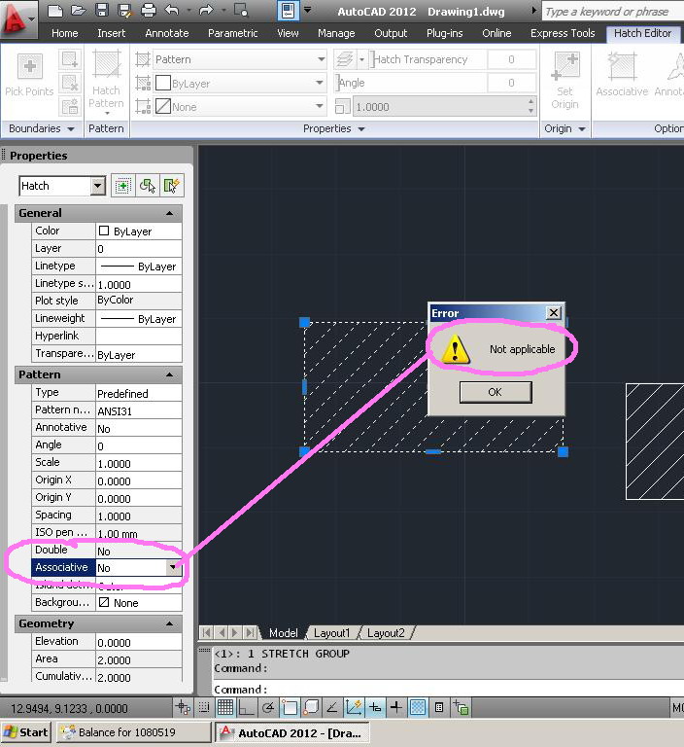Open the Annotate ribbon tab
This screenshot has height=747, width=684.
[167, 33]
